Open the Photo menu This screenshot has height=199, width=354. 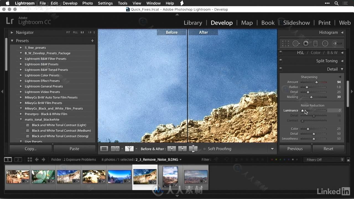point(87,3)
